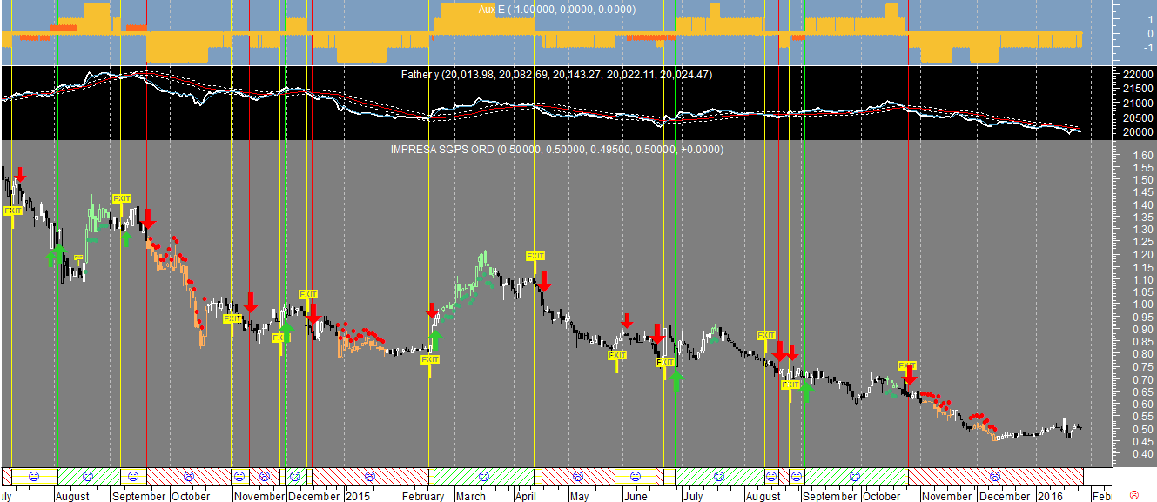
Task: Click the blue smiley face under March 2015
Action: [484, 477]
